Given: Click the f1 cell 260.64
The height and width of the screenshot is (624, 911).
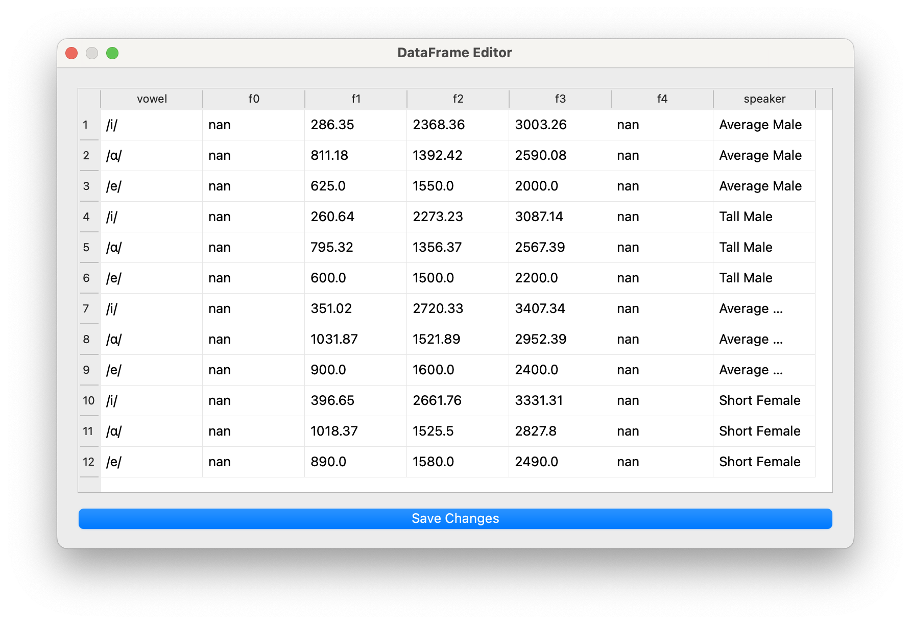Looking at the screenshot, I should (x=356, y=217).
